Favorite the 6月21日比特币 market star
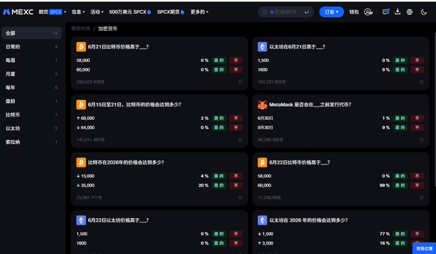 [240, 82]
